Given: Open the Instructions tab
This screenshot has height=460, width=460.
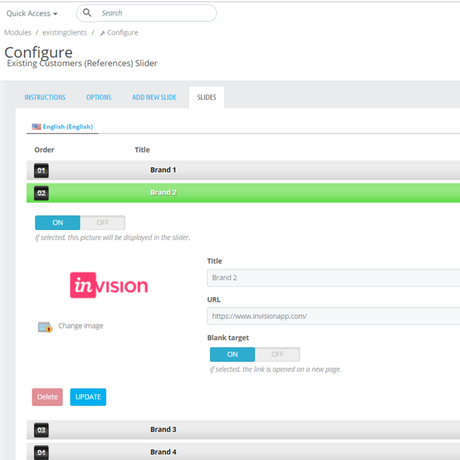Looking at the screenshot, I should (45, 97).
